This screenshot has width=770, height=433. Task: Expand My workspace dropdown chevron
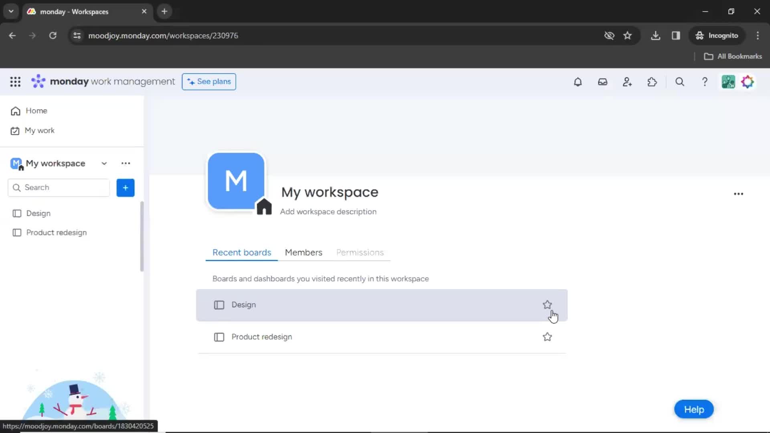(104, 163)
